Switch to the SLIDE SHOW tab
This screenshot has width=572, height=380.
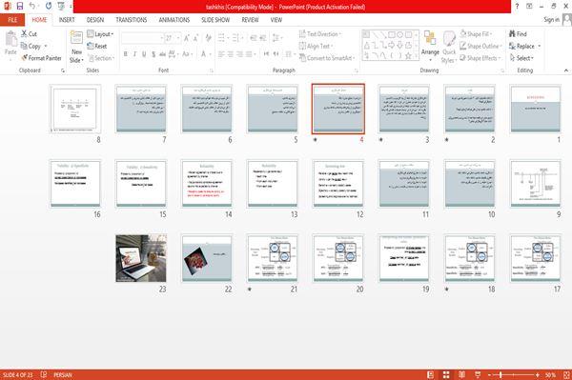(x=215, y=20)
